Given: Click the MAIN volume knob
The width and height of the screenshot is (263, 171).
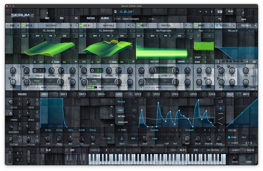Looking at the screenshot, I should coord(244,14).
